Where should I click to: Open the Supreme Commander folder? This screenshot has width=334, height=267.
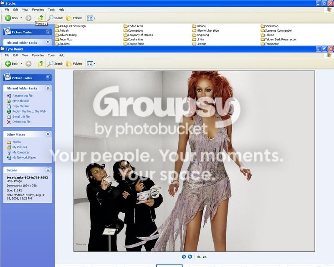coord(276,30)
